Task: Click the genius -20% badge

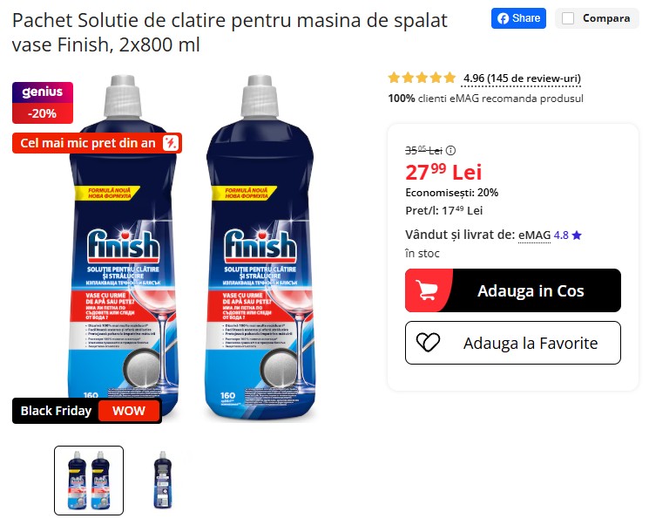Action: click(43, 103)
